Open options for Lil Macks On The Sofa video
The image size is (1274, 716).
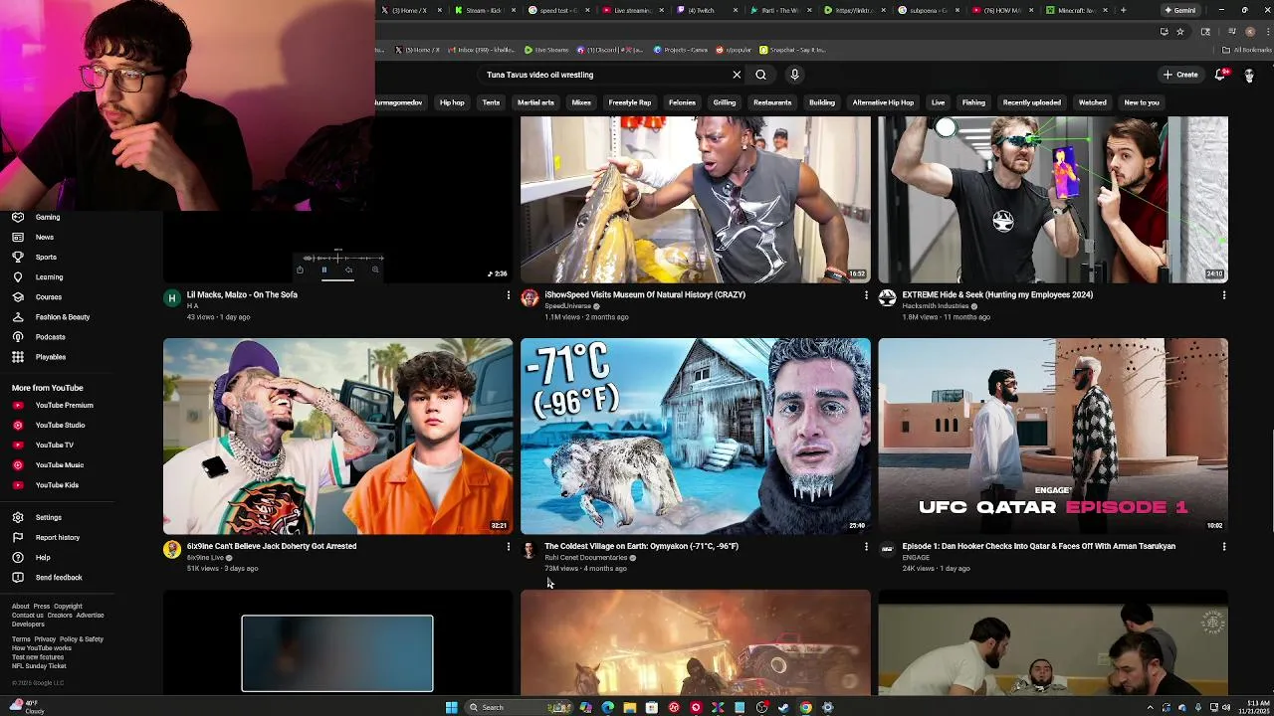(508, 295)
